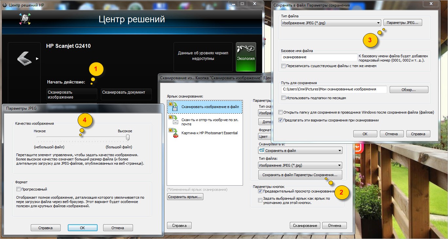Select the scanner device icon
Viewport: 448px width, 239px height.
(25, 58)
